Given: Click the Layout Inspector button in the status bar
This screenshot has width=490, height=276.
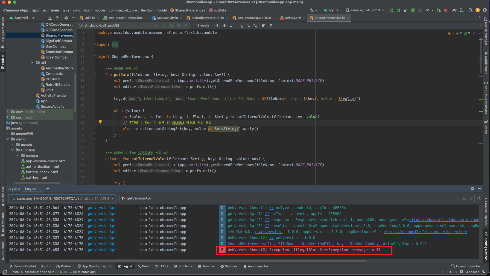Looking at the screenshot, I should [x=465, y=266].
